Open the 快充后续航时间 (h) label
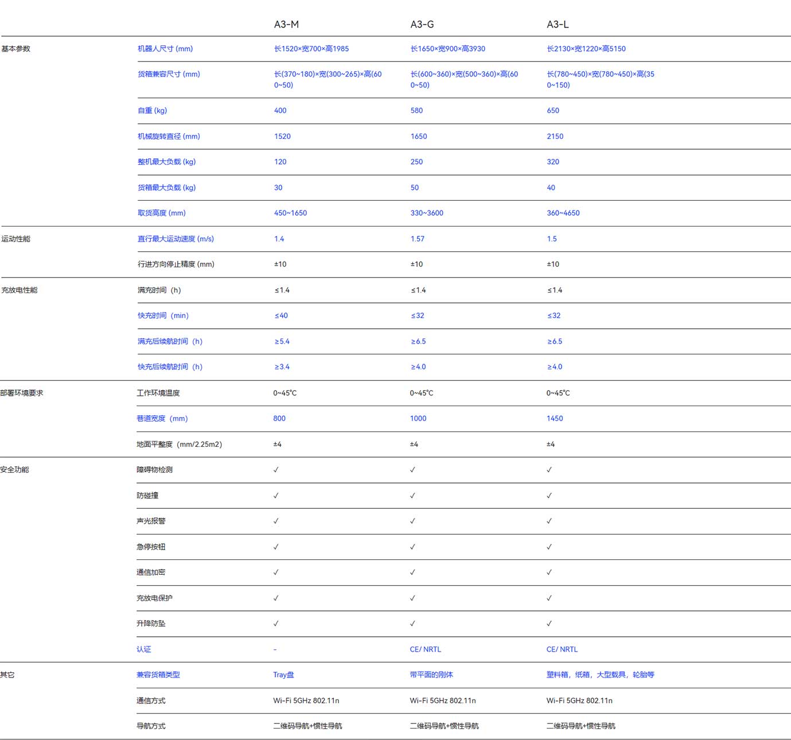The image size is (791, 740). (170, 367)
